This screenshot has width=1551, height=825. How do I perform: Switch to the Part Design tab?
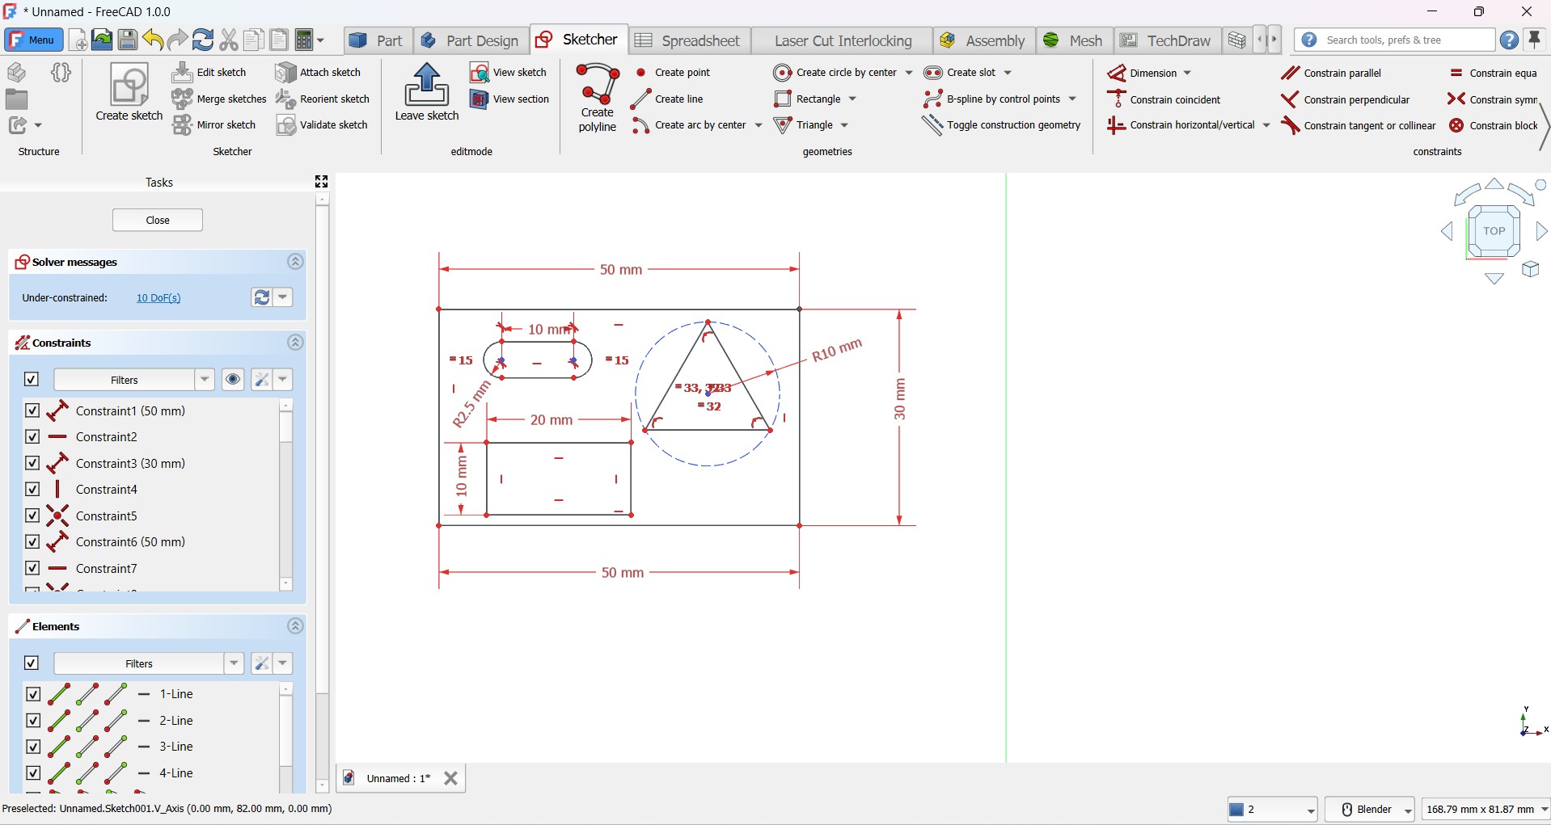[471, 40]
